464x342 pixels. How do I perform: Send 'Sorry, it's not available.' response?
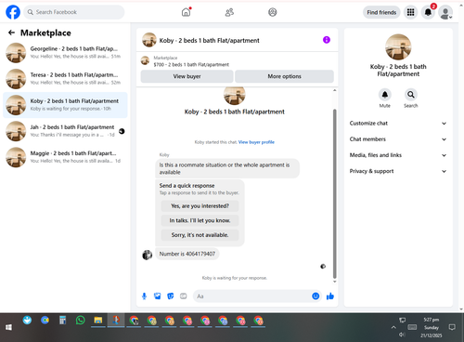pyautogui.click(x=200, y=235)
